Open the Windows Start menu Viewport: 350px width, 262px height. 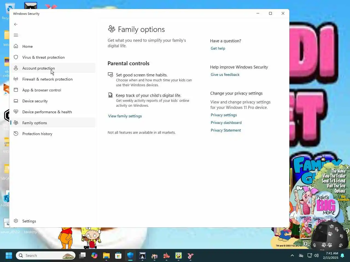9,255
